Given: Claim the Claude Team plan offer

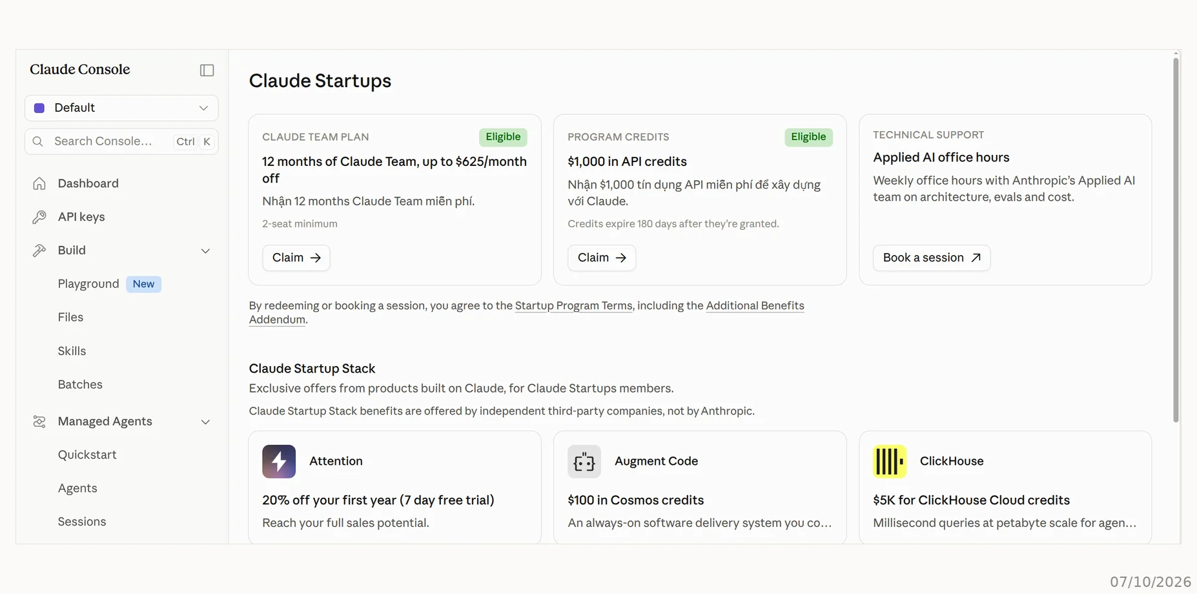Looking at the screenshot, I should point(296,258).
